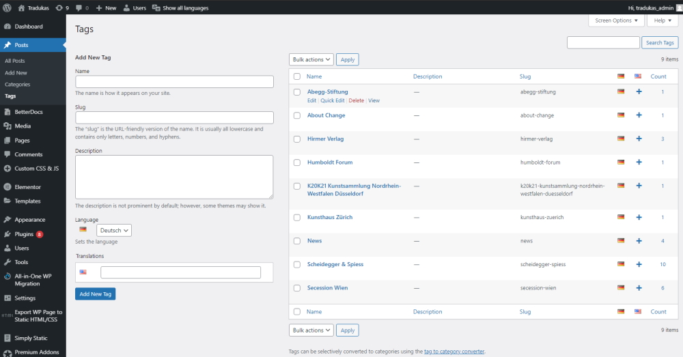Click Delete under Abegg-Stiftung
This screenshot has height=357, width=683.
click(x=357, y=100)
